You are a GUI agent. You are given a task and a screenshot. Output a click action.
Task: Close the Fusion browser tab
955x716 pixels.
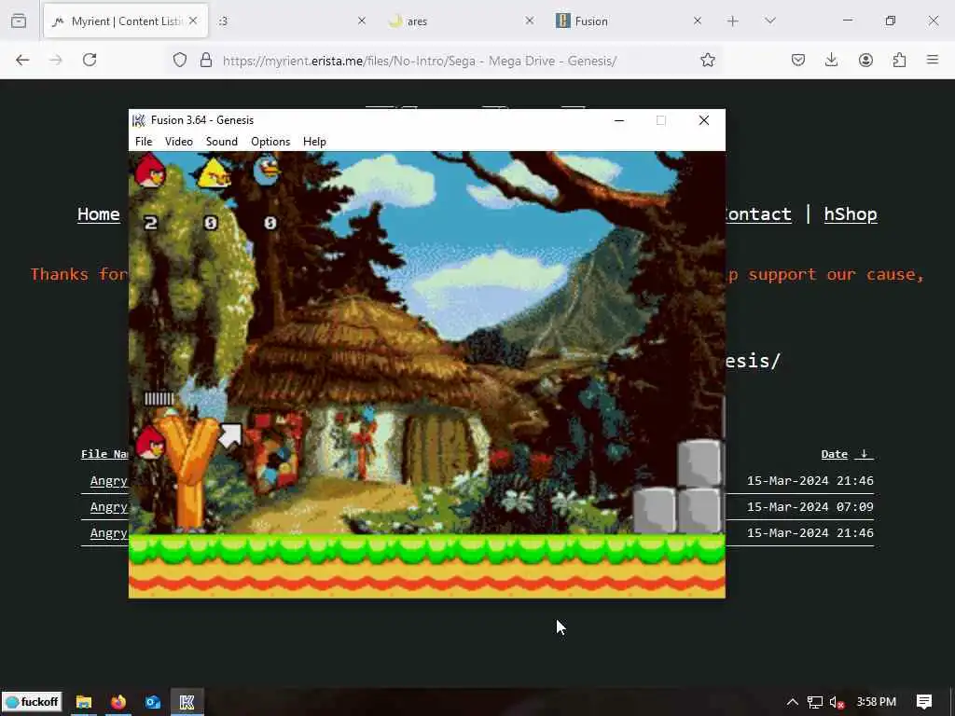click(698, 21)
